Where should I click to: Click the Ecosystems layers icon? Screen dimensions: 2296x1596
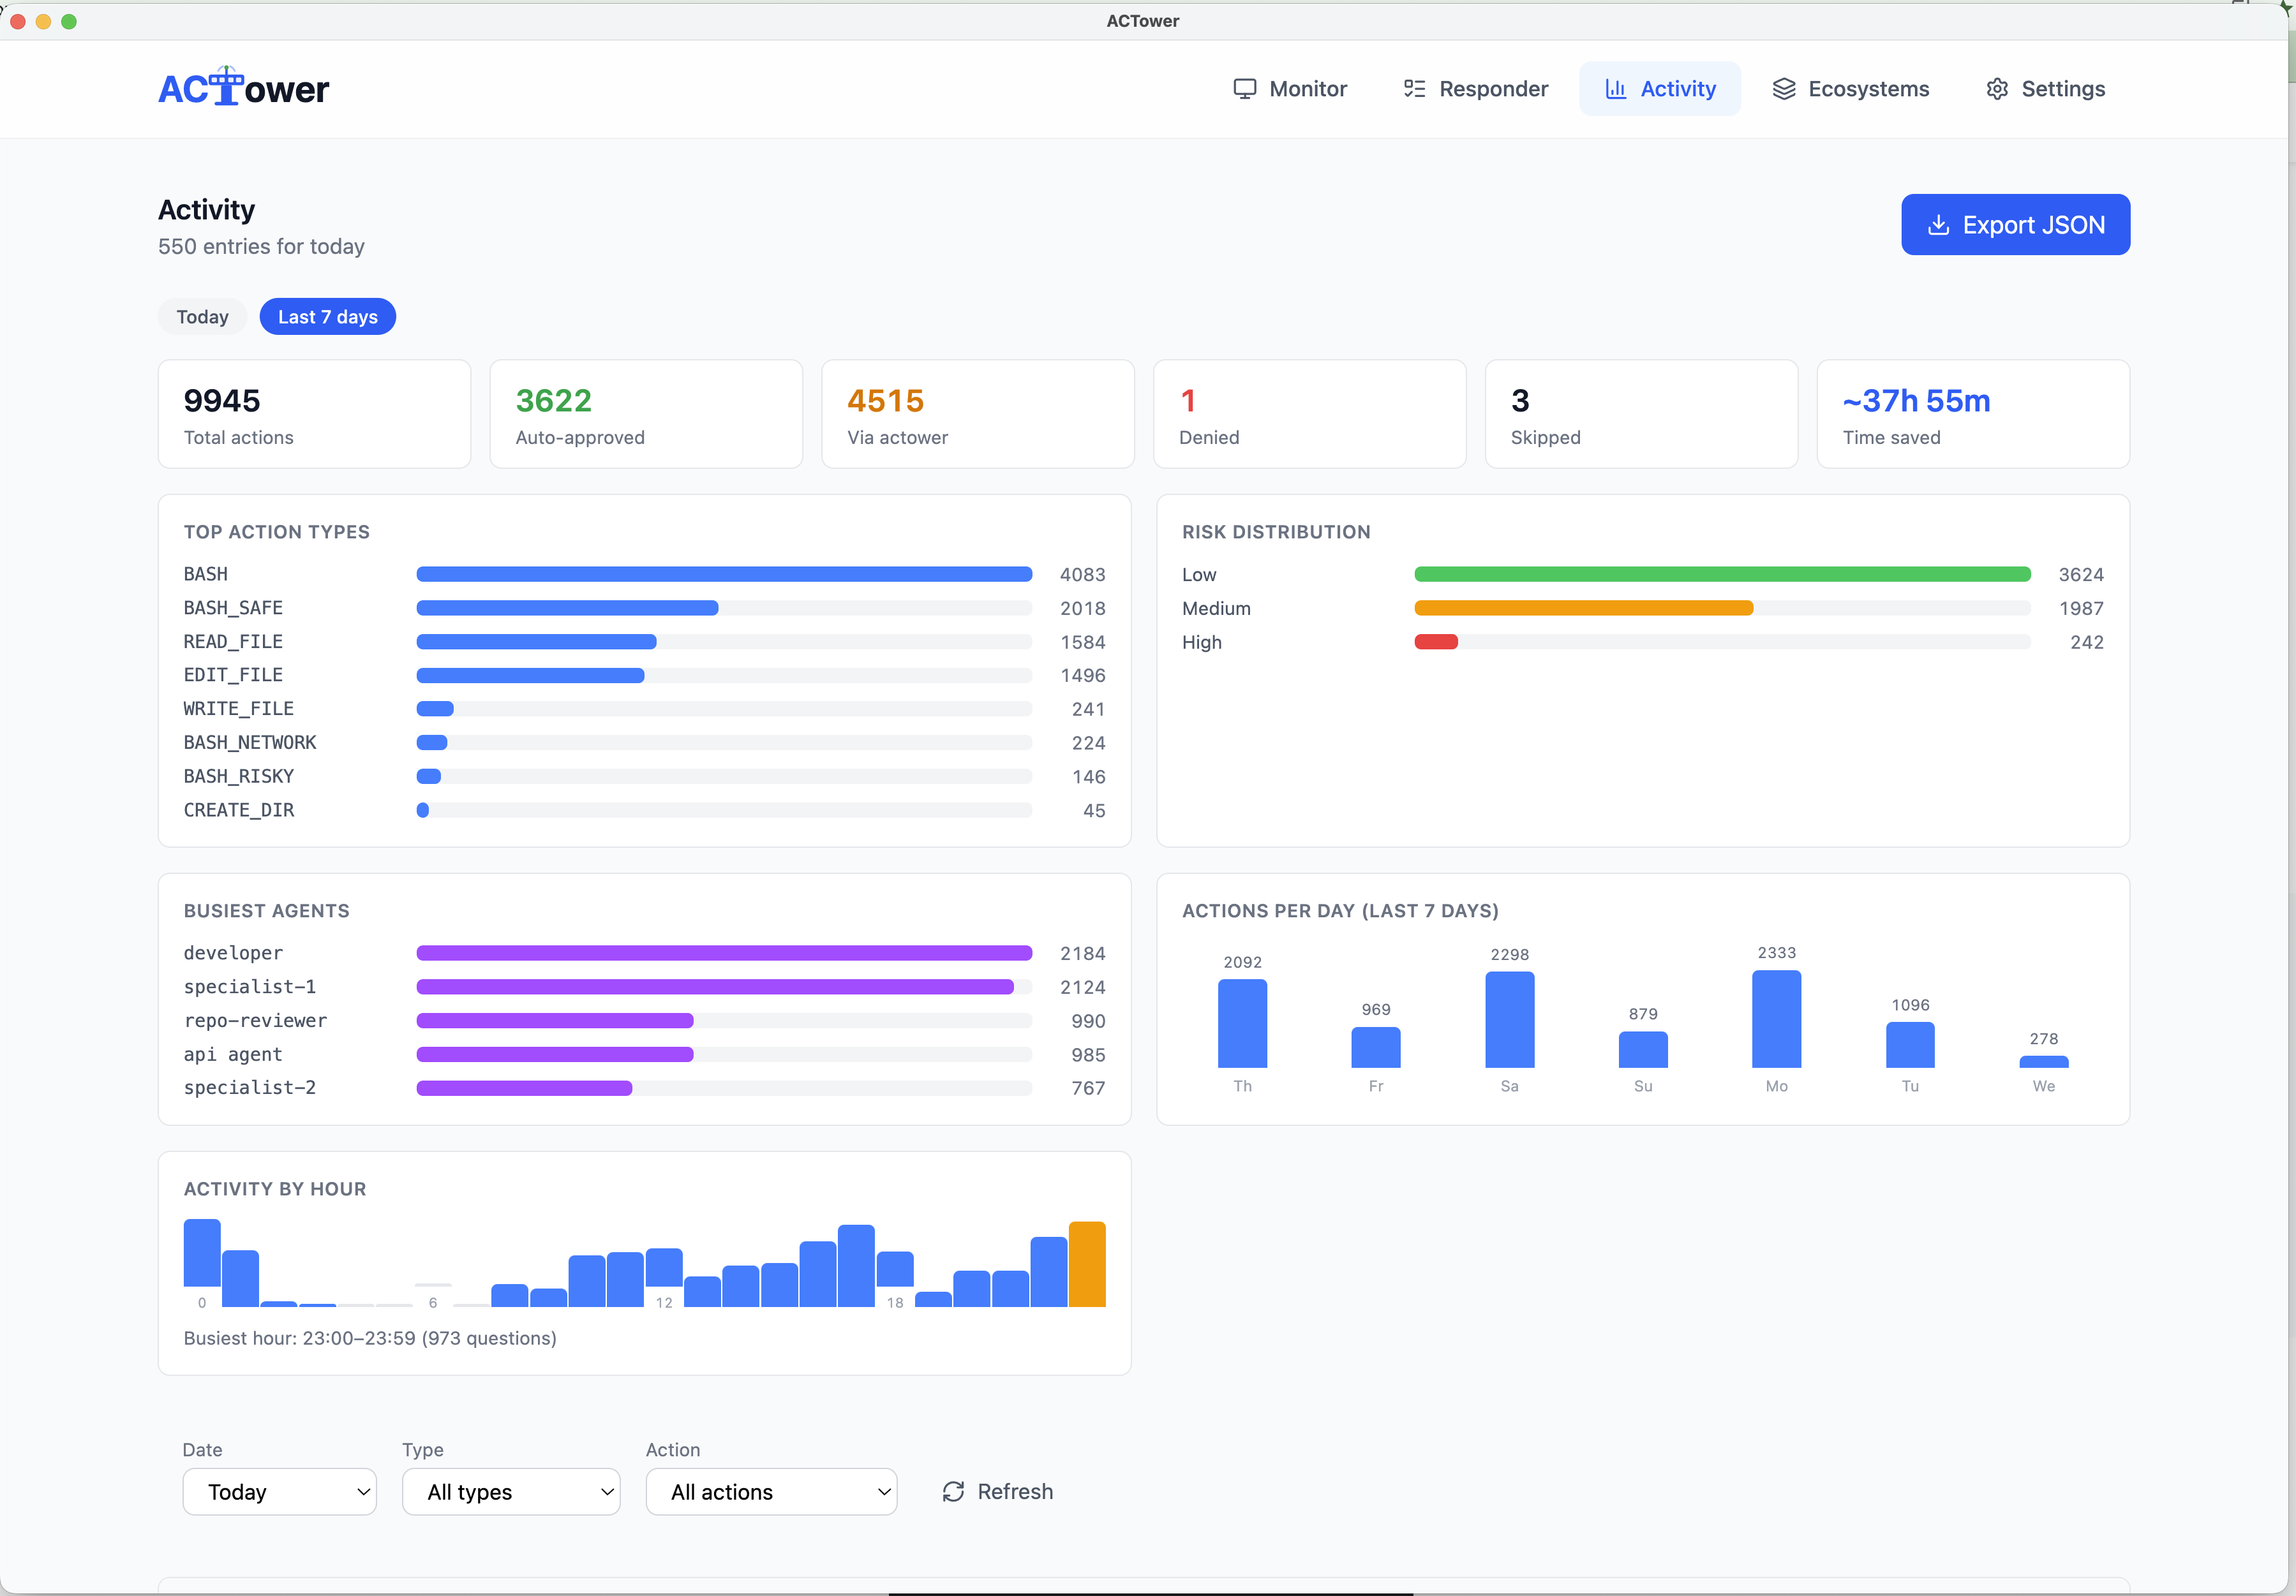pos(1784,89)
